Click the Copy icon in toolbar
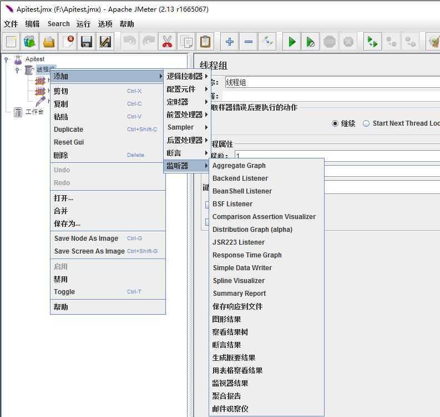Viewport: 440px width, 417px height. tap(186, 42)
